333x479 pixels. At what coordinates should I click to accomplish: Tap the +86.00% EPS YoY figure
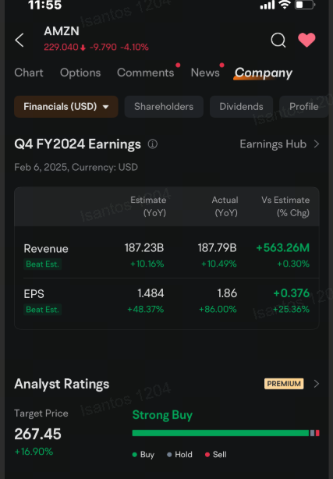(218, 310)
